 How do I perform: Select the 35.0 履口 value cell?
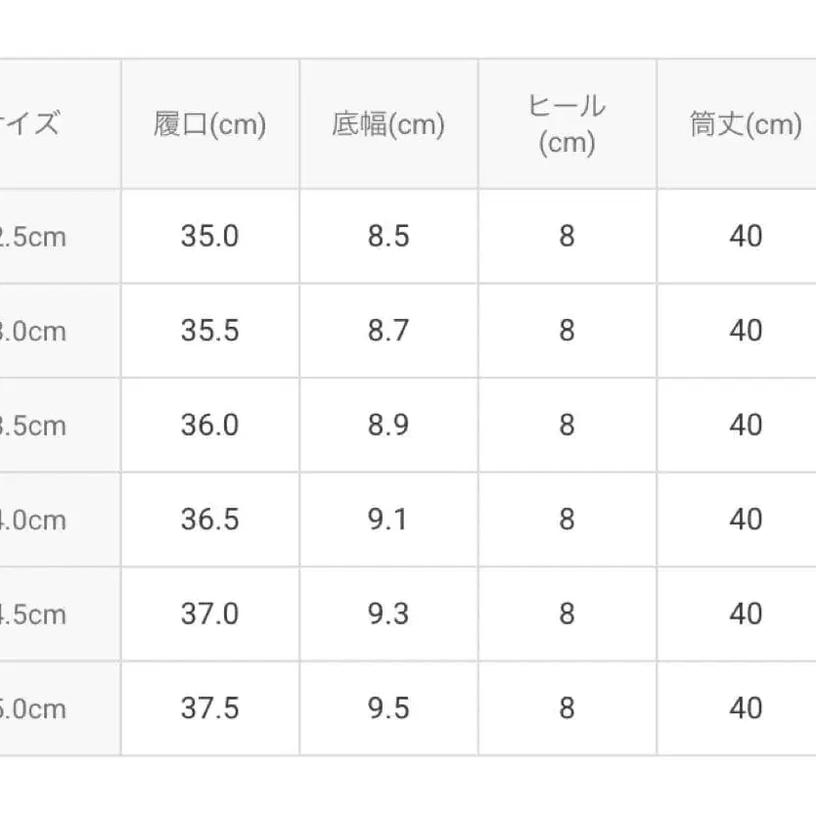coord(209,237)
